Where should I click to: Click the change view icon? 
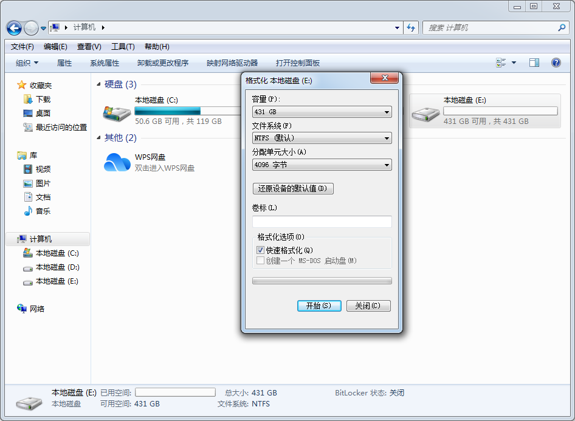pos(501,63)
